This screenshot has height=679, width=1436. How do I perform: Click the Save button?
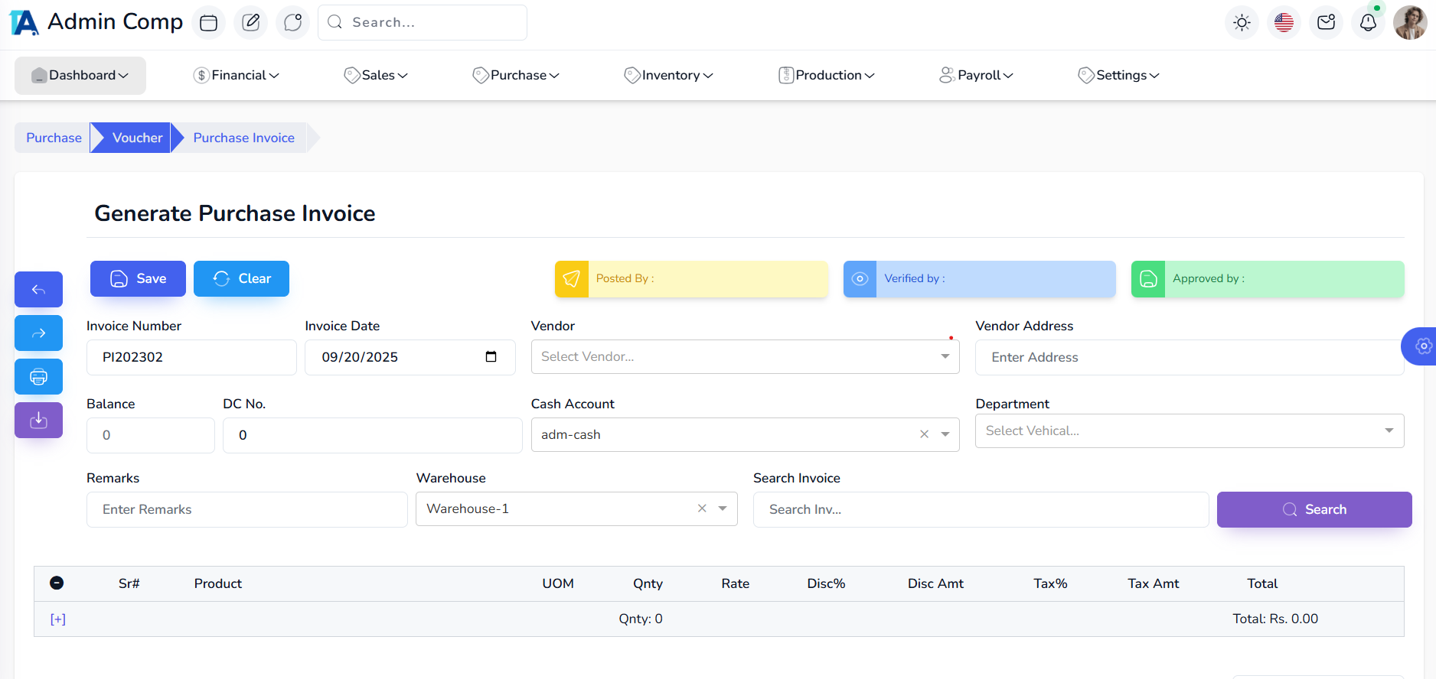click(x=138, y=279)
